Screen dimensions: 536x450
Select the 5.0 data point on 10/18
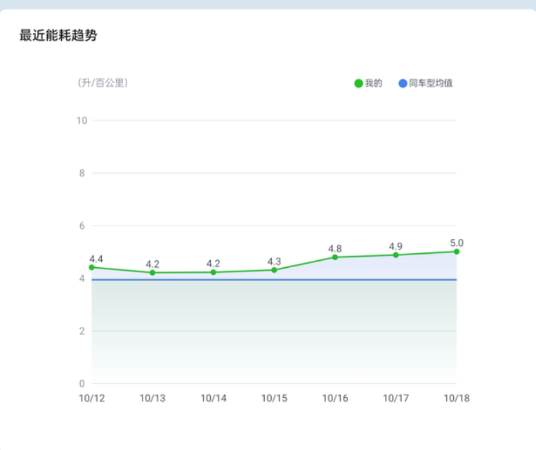457,252
